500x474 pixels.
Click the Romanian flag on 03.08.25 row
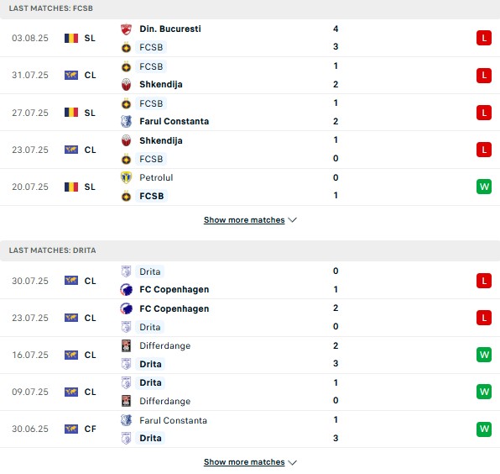71,39
